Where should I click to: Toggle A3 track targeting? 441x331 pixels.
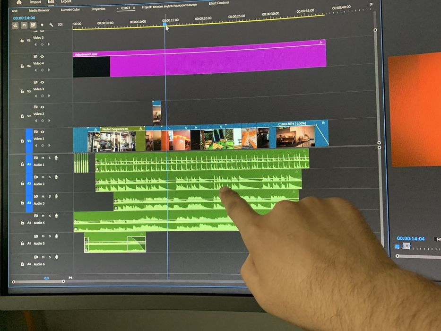[29, 203]
